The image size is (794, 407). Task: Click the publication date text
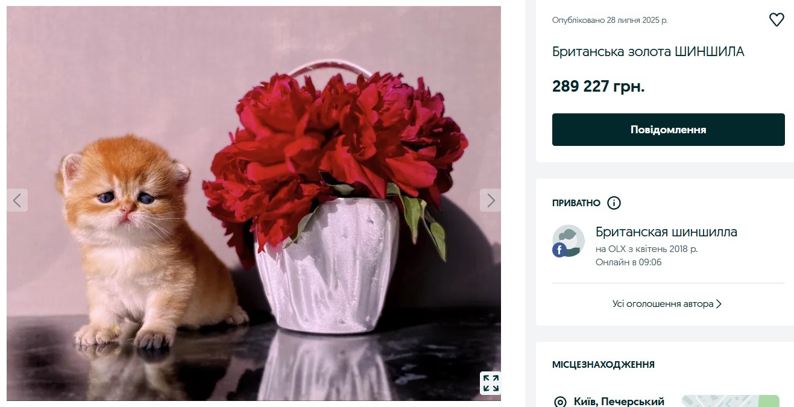click(610, 20)
